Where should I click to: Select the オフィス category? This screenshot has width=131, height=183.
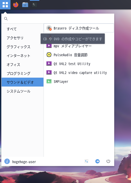[x=23, y=64]
